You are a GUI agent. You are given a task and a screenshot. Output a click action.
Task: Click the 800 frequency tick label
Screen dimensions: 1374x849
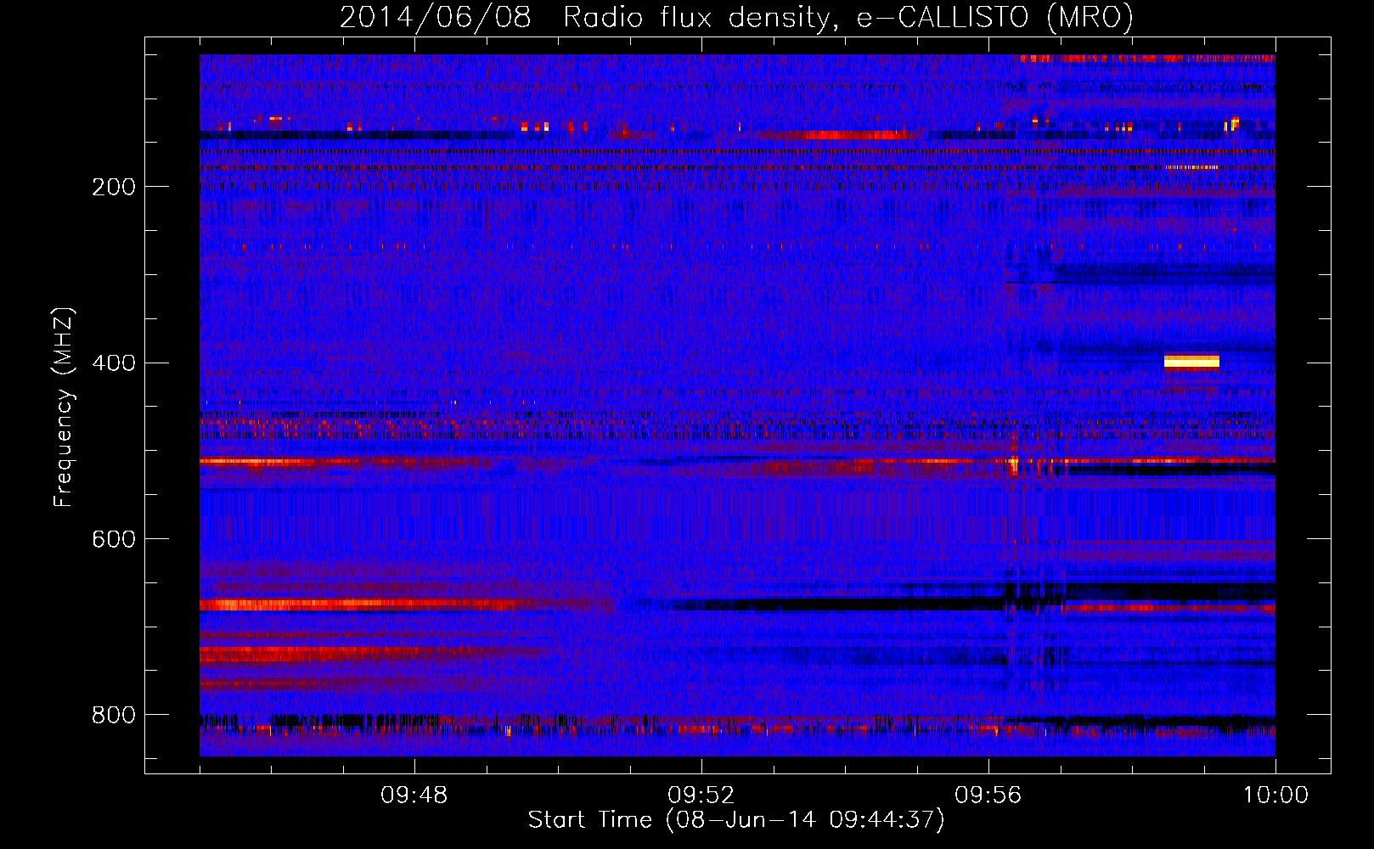tap(114, 715)
